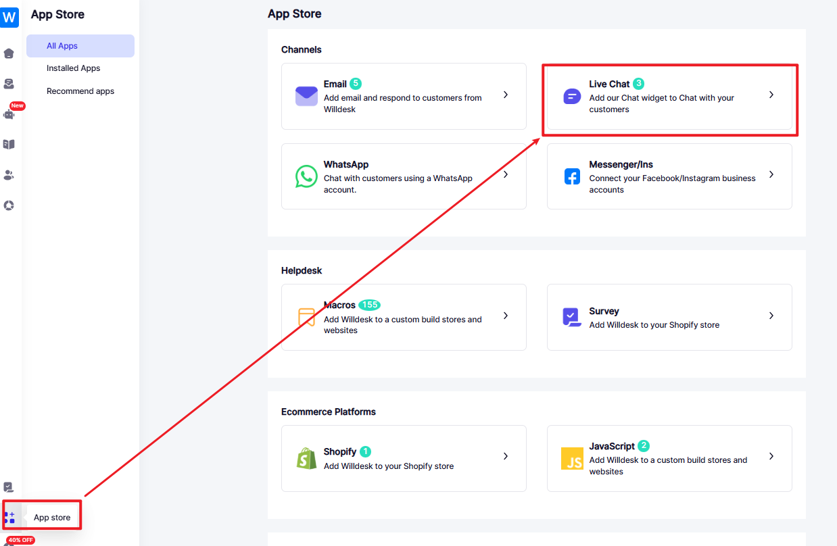Click the Live Chat bubble icon
The height and width of the screenshot is (546, 837).
click(572, 97)
